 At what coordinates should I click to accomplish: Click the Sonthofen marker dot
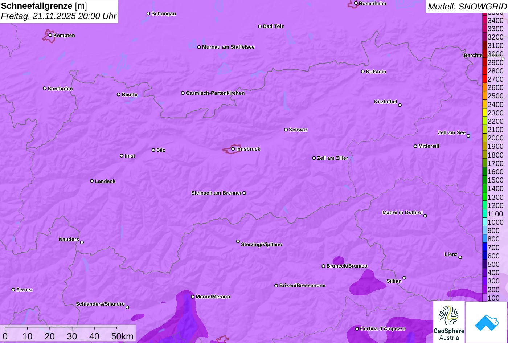(45, 88)
